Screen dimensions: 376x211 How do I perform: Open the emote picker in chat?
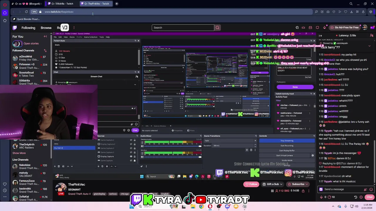pos(371,189)
